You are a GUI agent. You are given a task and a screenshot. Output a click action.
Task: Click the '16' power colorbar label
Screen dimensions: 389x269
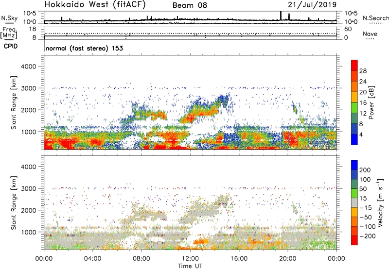point(363,103)
